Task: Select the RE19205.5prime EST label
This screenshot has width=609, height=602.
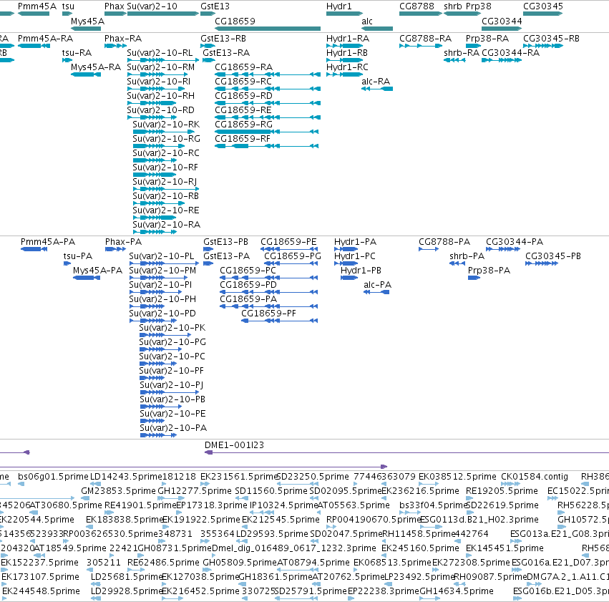Action: click(502, 490)
